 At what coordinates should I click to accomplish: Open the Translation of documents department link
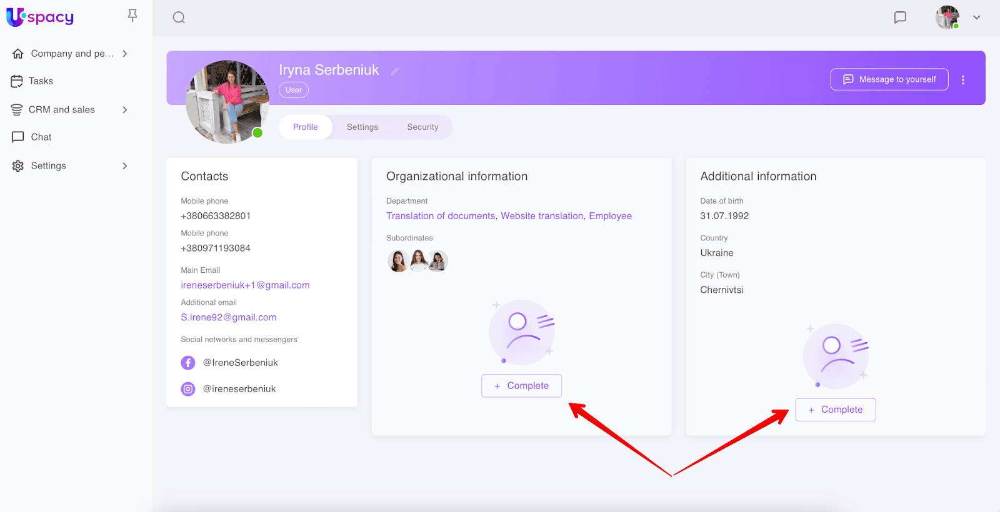441,216
